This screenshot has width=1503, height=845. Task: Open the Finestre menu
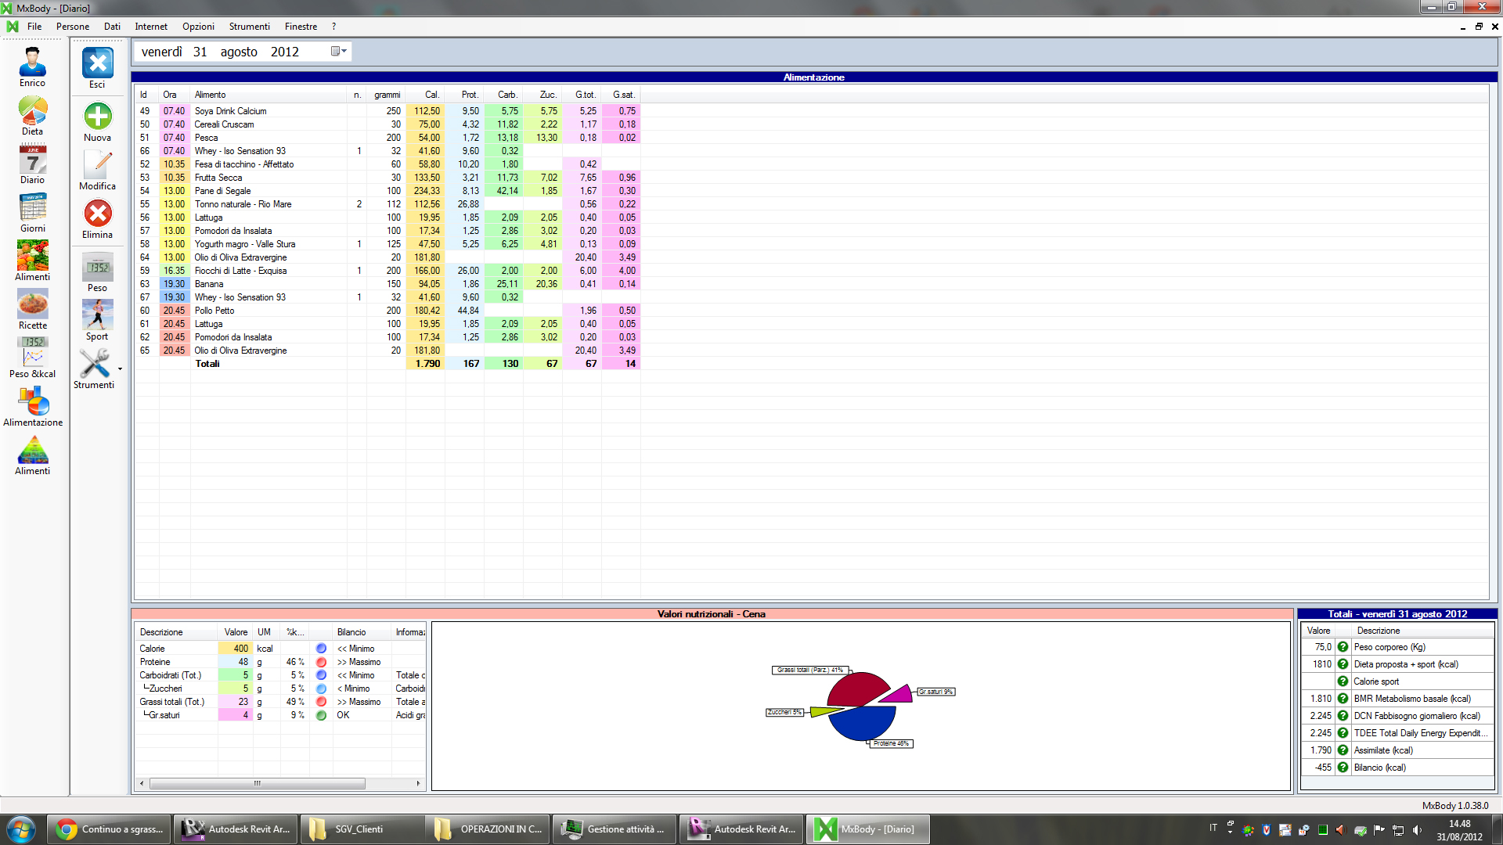click(x=301, y=27)
